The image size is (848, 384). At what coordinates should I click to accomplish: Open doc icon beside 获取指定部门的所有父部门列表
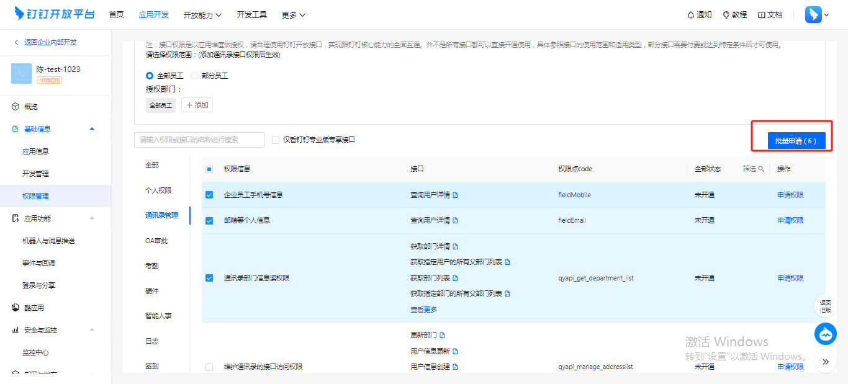click(x=507, y=293)
